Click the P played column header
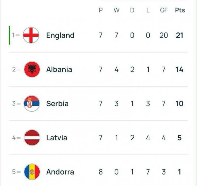 click(x=101, y=10)
